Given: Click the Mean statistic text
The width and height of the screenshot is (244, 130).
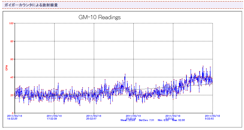Looking at the screenshot, I should (128, 120).
